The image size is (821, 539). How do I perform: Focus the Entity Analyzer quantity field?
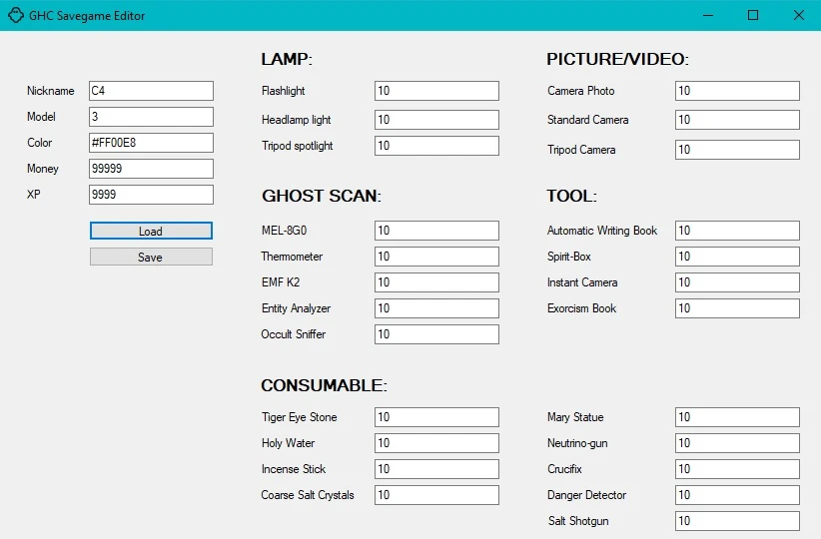point(436,308)
